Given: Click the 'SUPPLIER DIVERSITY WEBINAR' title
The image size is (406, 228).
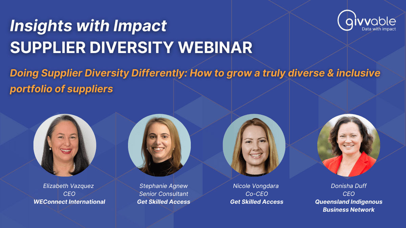Looking at the screenshot, I should click(131, 47).
